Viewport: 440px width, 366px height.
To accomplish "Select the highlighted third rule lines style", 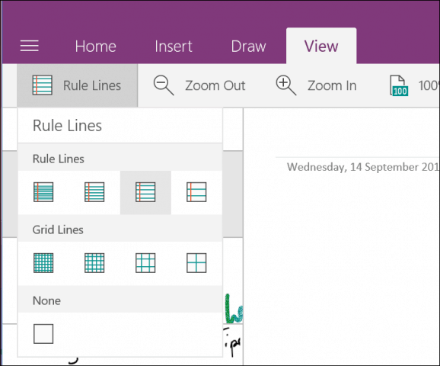I will (x=145, y=193).
